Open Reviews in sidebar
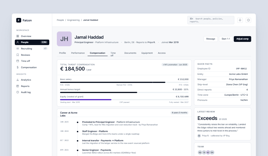Viewport: 268px width, 156px height. coord(32,55)
